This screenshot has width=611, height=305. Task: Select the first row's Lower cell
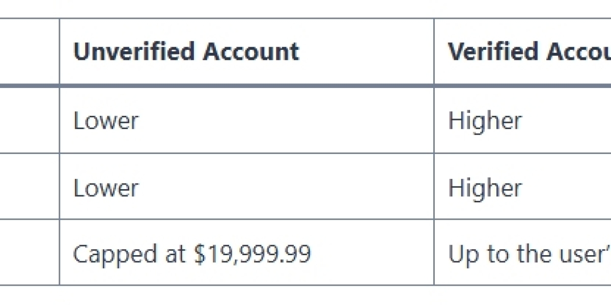click(246, 120)
